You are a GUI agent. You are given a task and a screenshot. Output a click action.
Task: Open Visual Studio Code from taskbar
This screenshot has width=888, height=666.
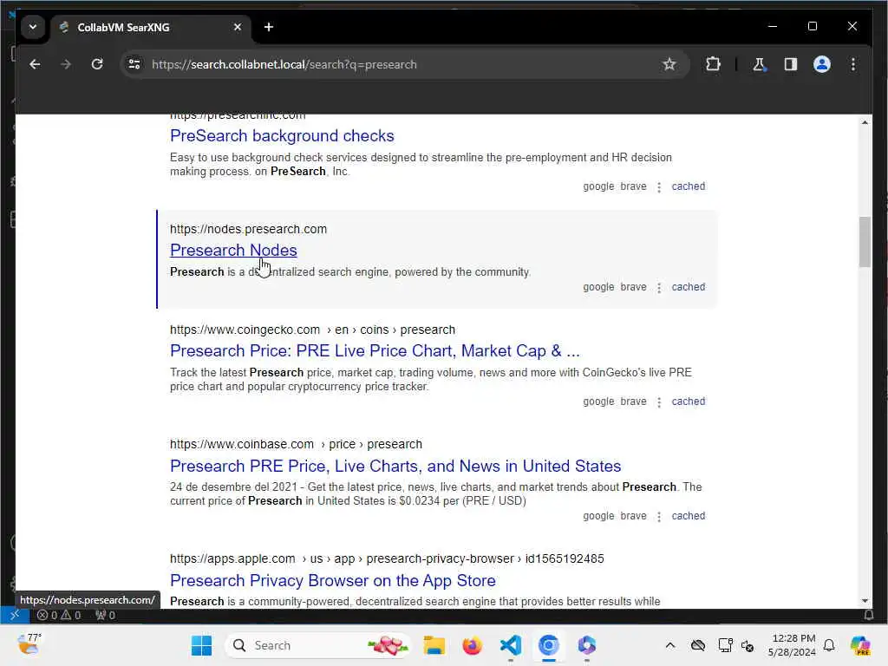(x=510, y=645)
